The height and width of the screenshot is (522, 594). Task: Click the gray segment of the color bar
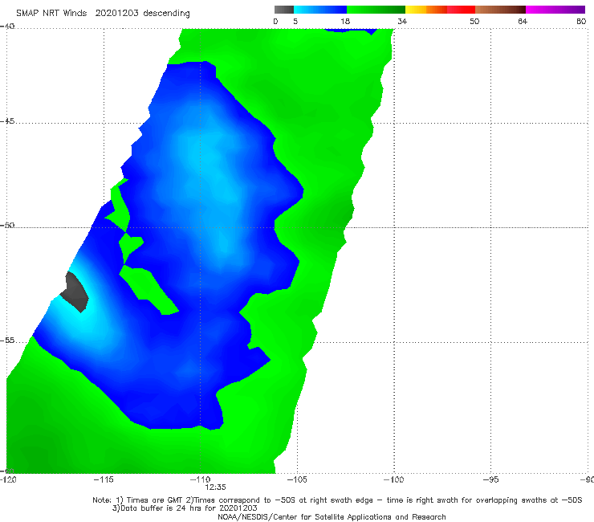pyautogui.click(x=284, y=10)
